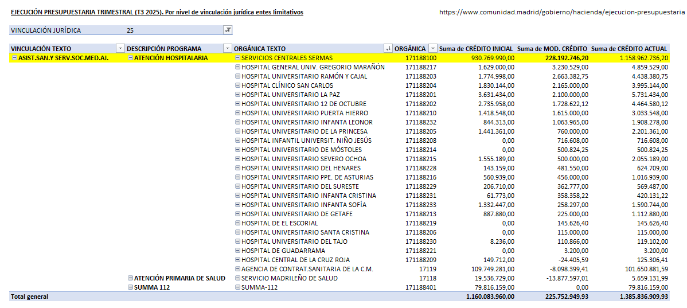The width and height of the screenshot is (687, 308).
Task: Open the comunidad.madrid ejecucion-presupuestaria URL
Action: coord(562,12)
